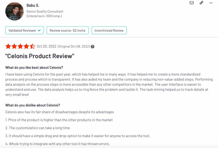The image size is (218, 148).
Task: Open reviewer name Babu S.
Action: tap(33, 5)
